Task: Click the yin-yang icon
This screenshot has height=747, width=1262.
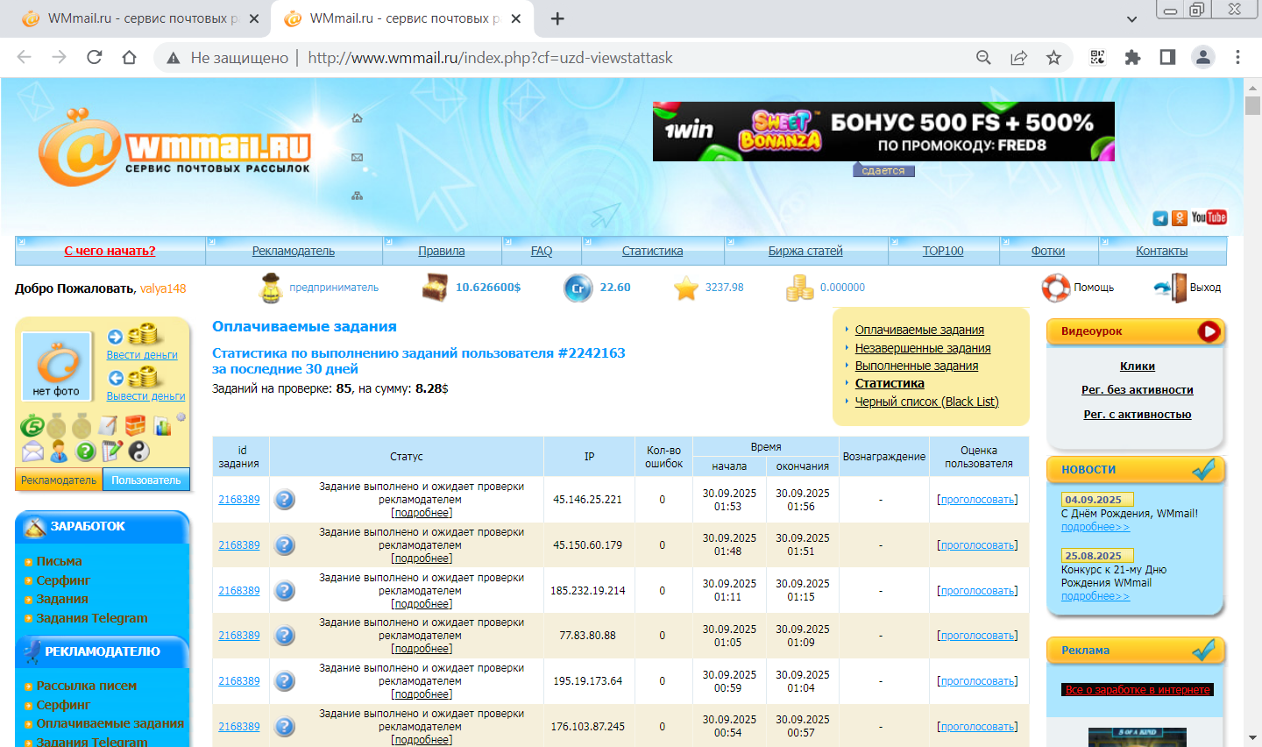Action: (138, 452)
